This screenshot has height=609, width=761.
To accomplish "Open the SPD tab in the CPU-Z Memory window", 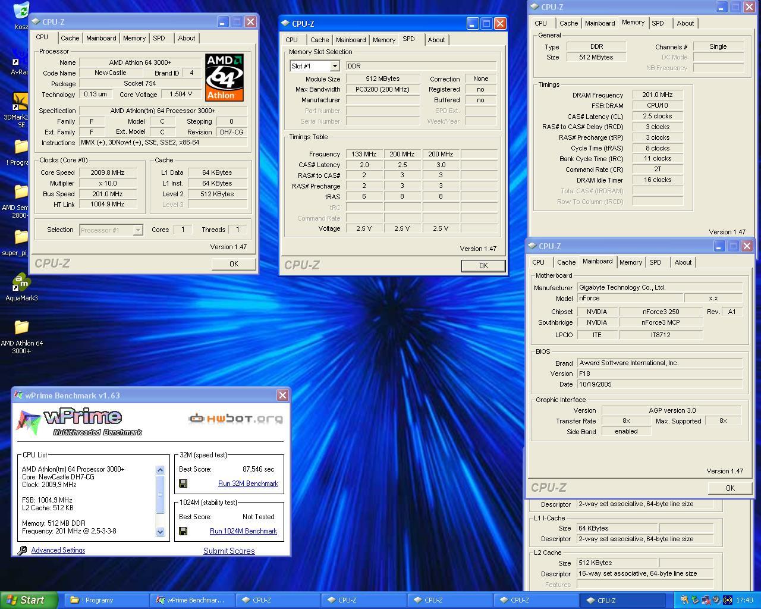I will pos(658,23).
